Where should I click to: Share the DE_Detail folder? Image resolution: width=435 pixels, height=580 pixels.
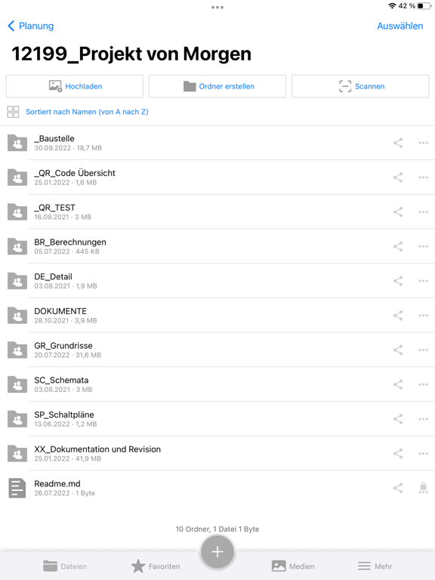[398, 281]
